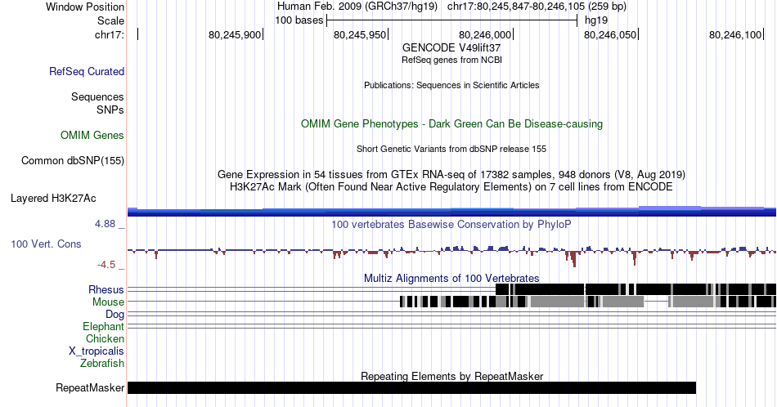This screenshot has width=777, height=407.
Task: Click Repeating Elements by RepeatMasker title
Action: point(451,376)
